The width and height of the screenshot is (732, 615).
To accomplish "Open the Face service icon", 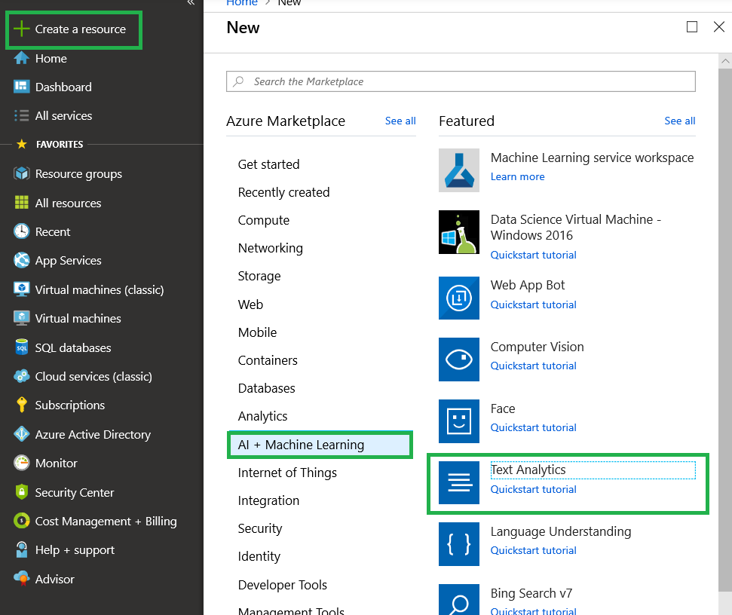I will tap(459, 421).
